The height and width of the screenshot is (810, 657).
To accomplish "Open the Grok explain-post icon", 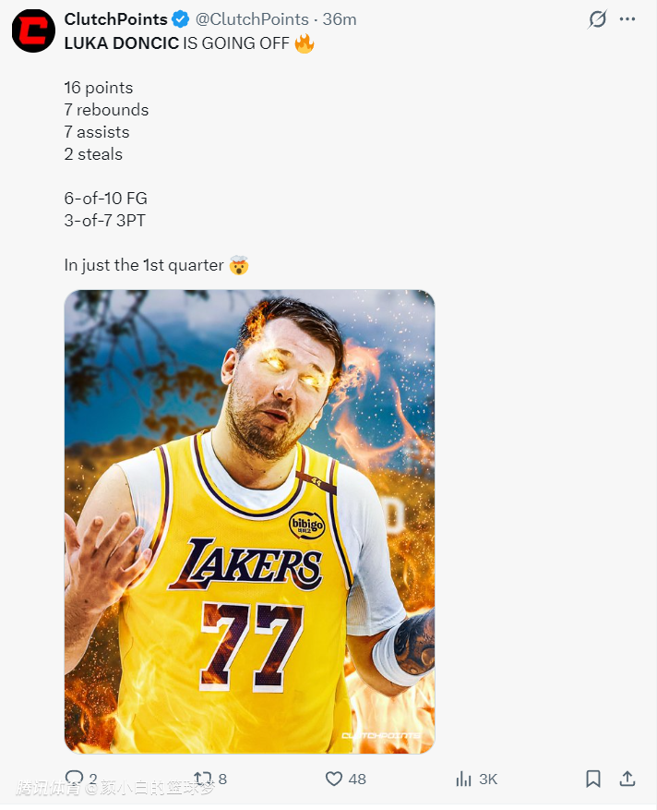I will 598,19.
